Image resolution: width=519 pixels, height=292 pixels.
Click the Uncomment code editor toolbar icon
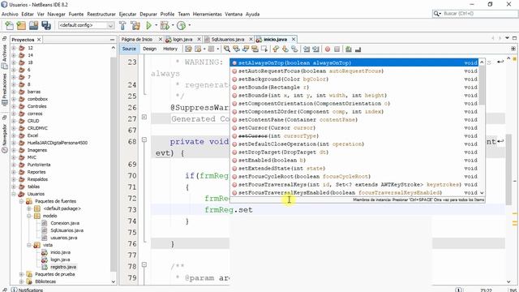tap(358, 49)
